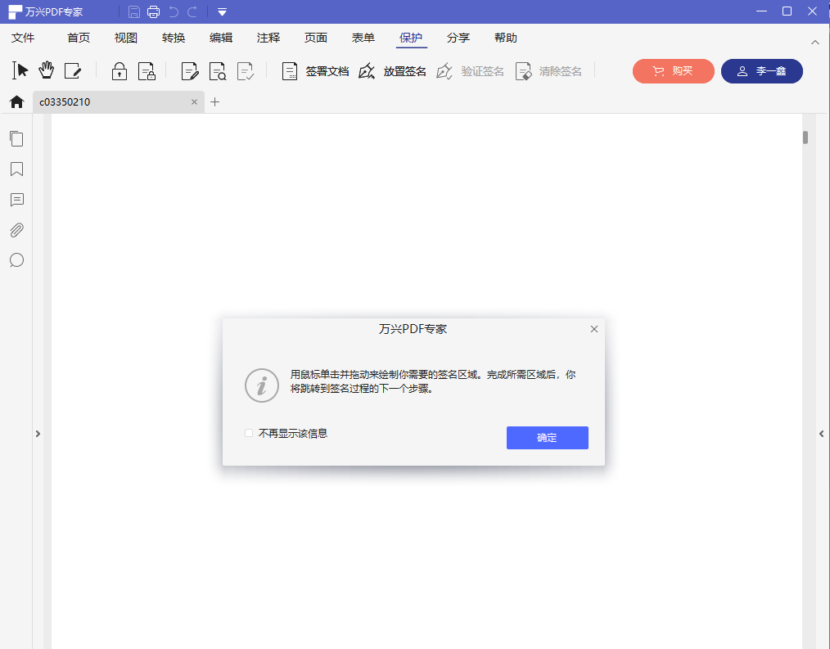Screen dimensions: 830x649
Task: Open the 首页 home ribbon tab
Action: click(79, 38)
